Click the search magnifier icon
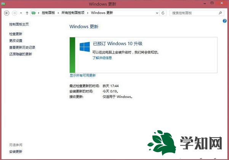The width and height of the screenshot is (229, 160). pyautogui.click(x=220, y=13)
